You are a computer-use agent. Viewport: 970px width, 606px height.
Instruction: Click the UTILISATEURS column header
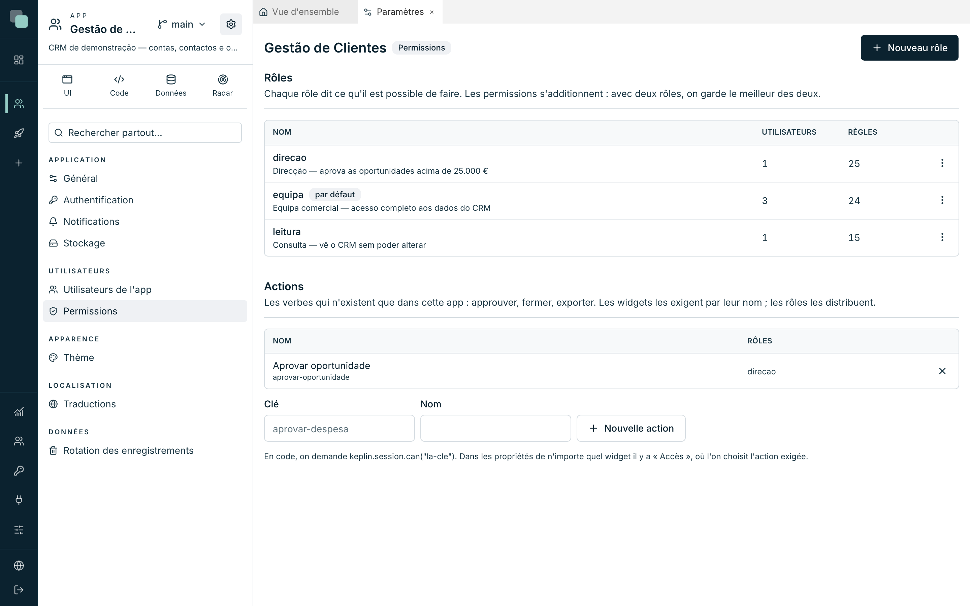click(x=789, y=132)
